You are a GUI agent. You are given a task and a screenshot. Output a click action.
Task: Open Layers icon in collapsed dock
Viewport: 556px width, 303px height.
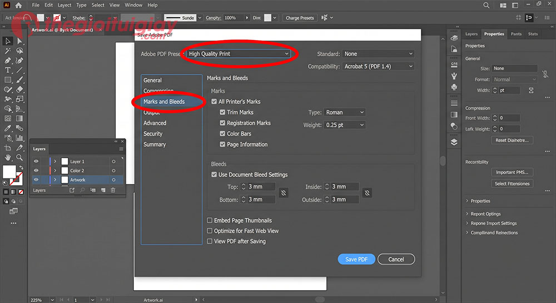[x=454, y=142]
